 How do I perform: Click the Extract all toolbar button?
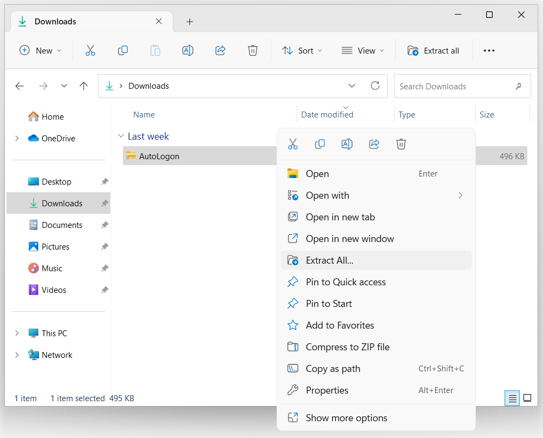point(433,50)
